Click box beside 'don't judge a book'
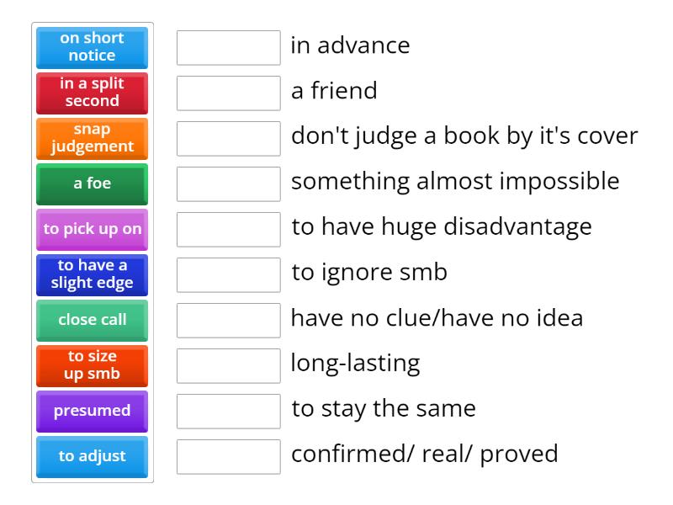 coord(228,139)
